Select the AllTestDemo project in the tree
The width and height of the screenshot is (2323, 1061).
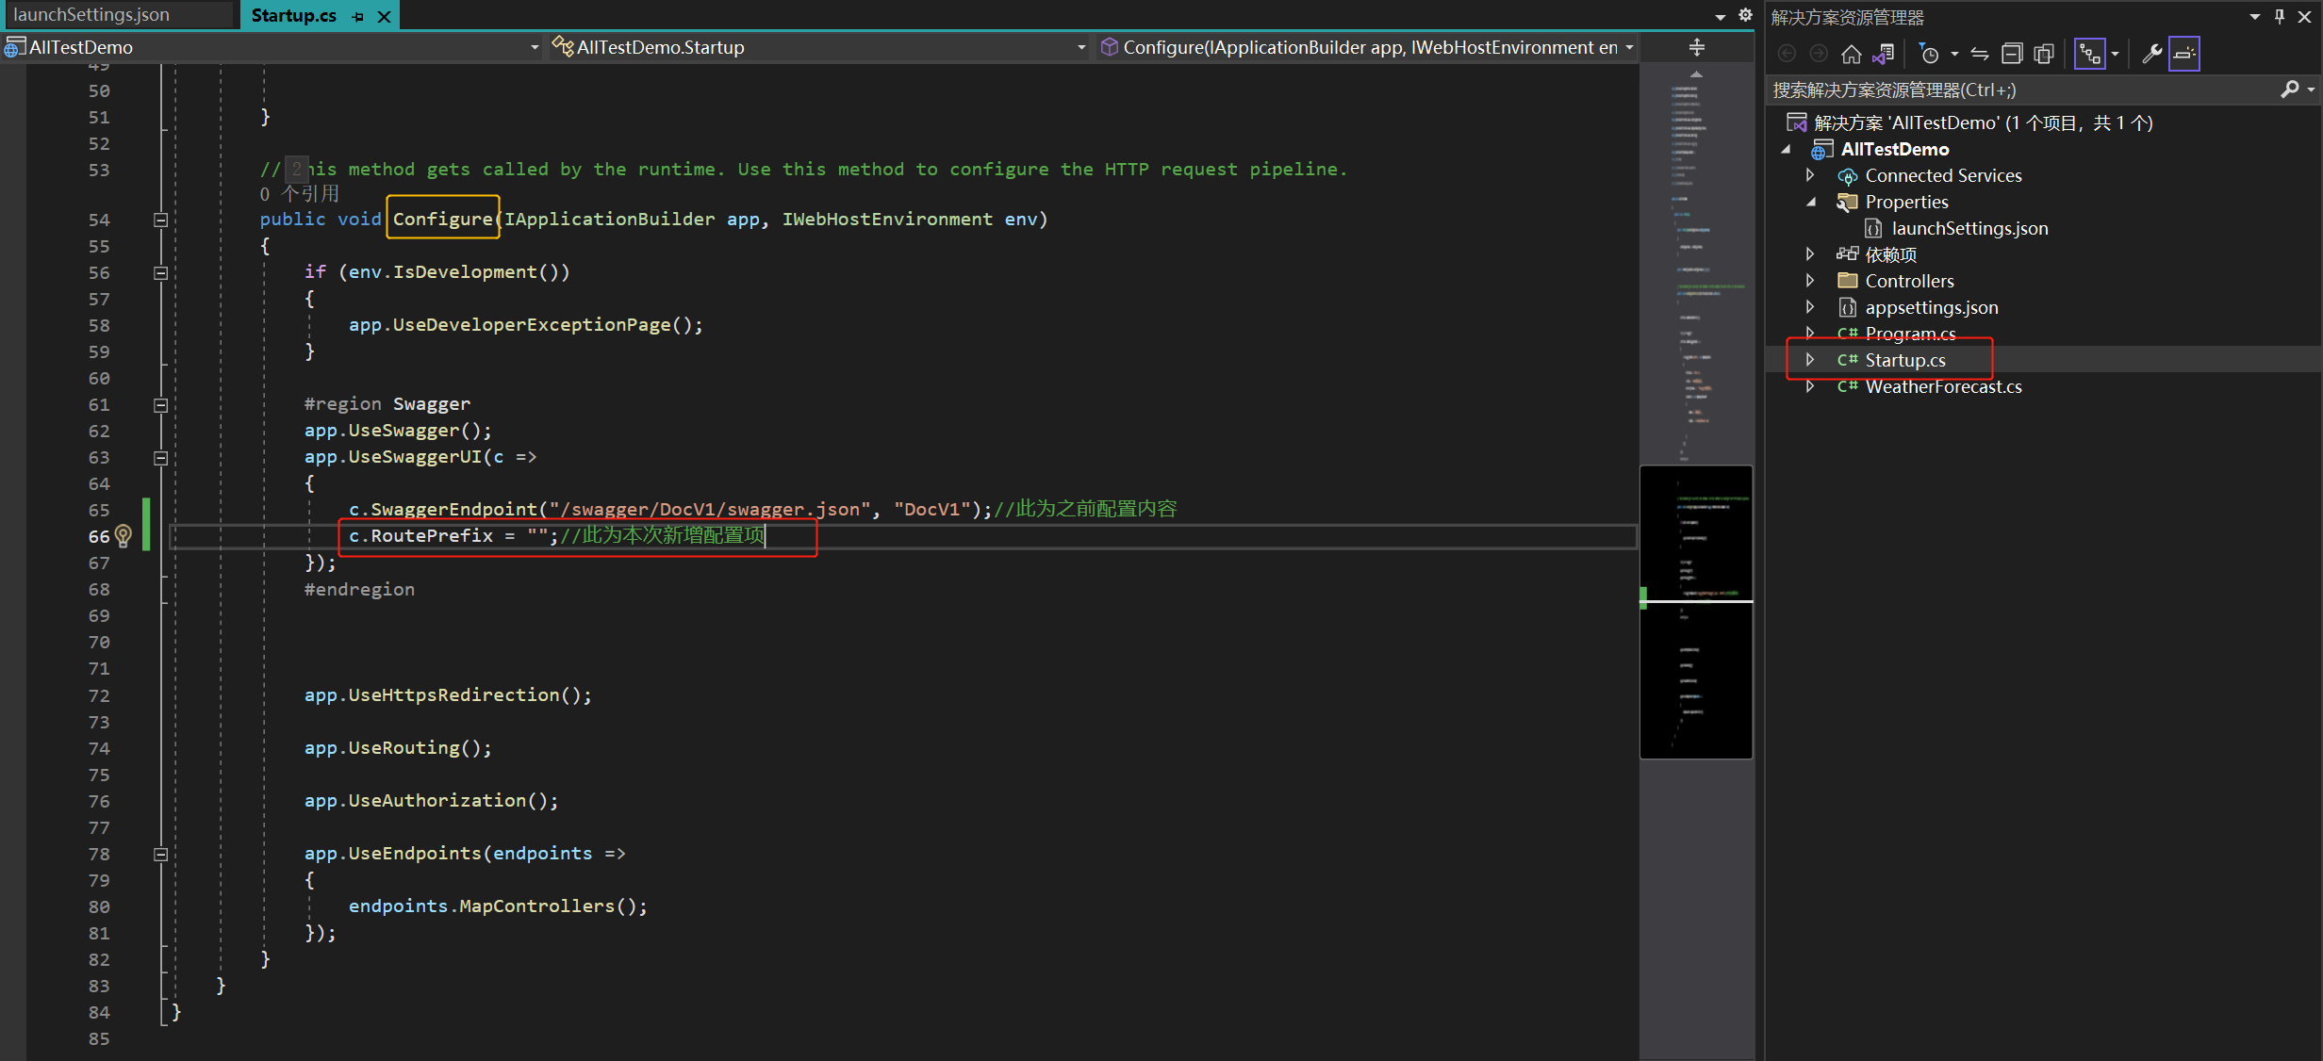coord(1895,149)
